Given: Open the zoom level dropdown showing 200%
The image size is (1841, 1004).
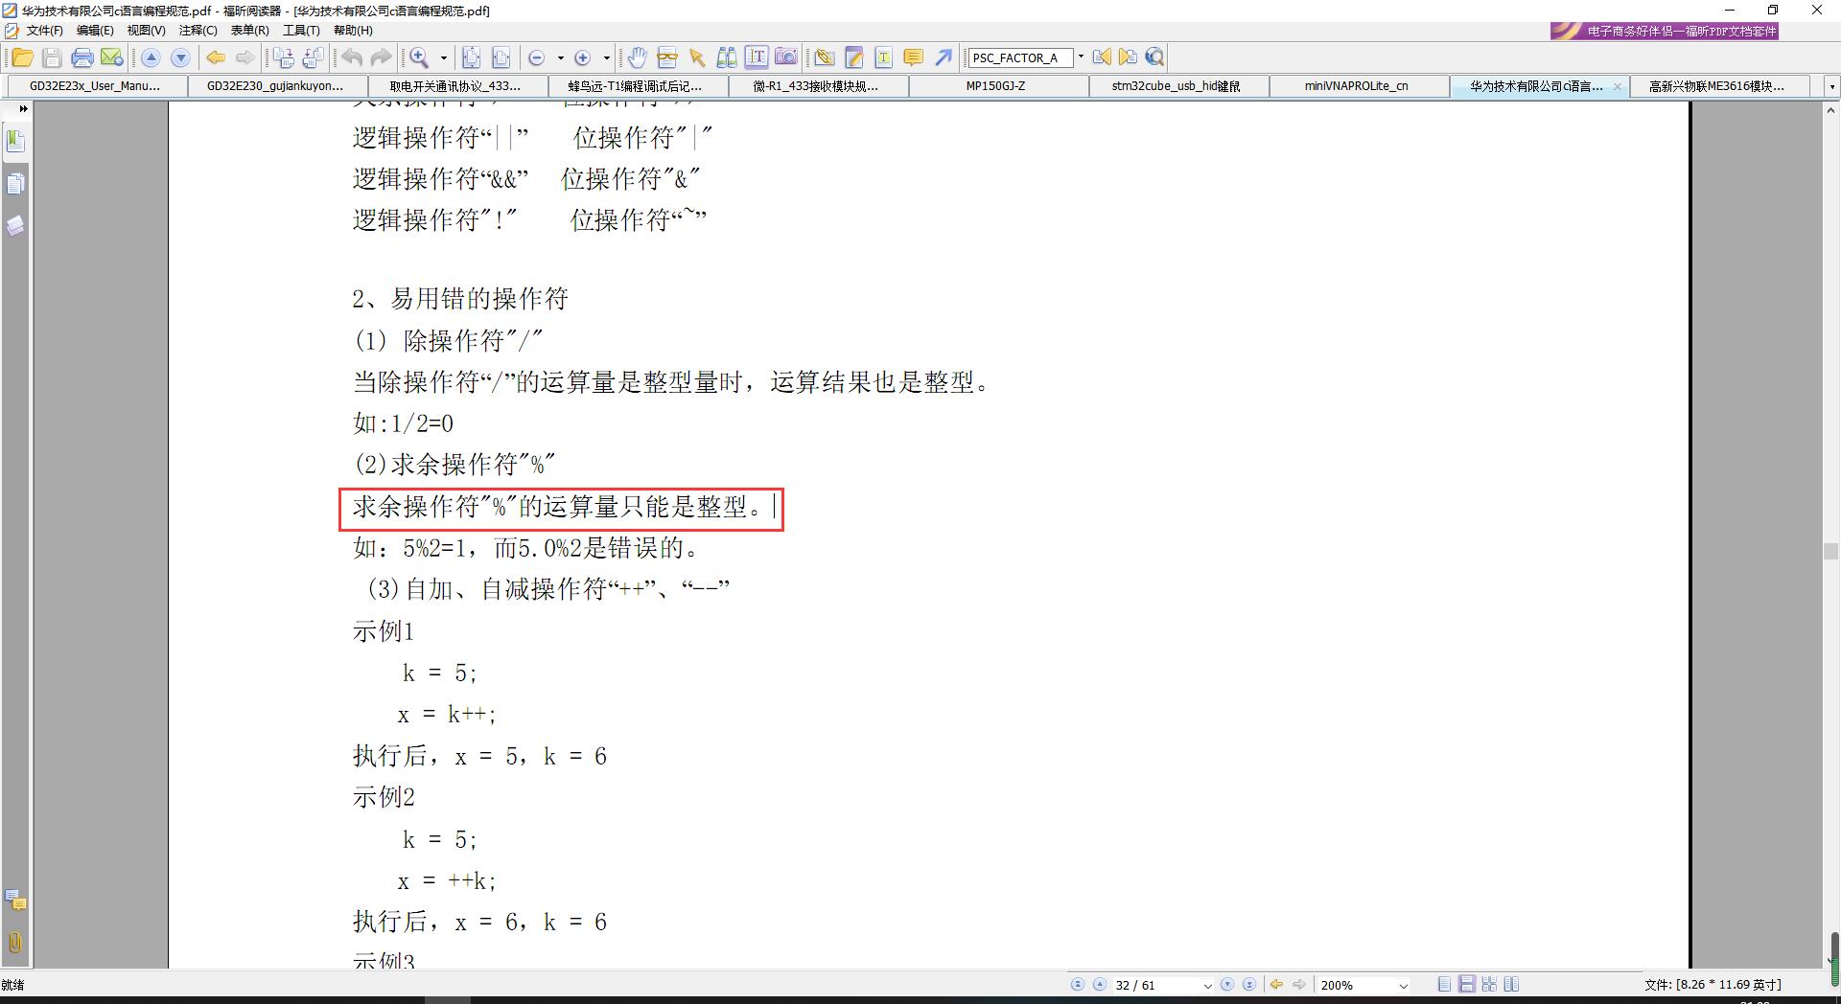Looking at the screenshot, I should click(1403, 985).
